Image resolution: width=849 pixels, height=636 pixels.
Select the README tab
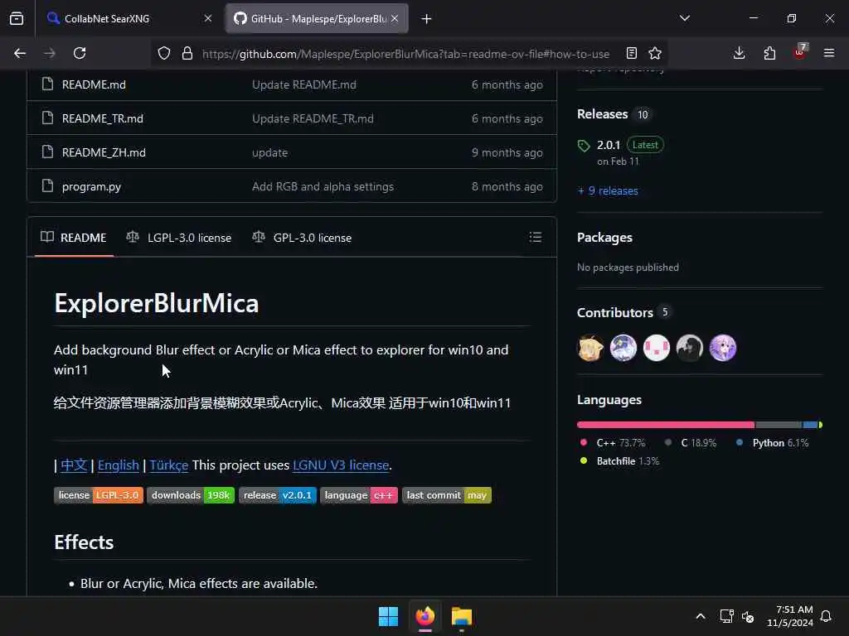[x=74, y=238]
